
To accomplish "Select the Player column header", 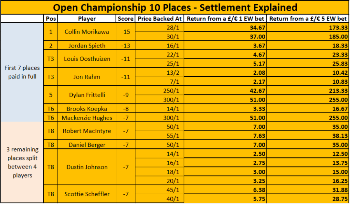I will [87, 19].
